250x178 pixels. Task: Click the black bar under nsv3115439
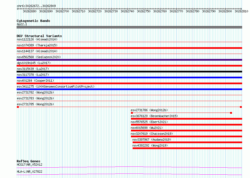(x=129, y=72)
